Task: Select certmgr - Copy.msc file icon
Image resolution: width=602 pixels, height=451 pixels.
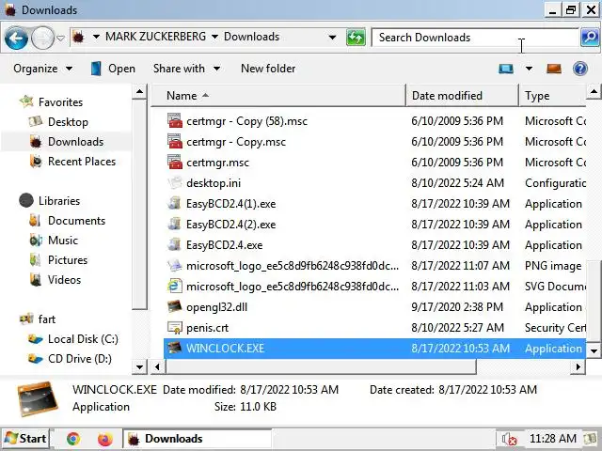Action: (174, 142)
